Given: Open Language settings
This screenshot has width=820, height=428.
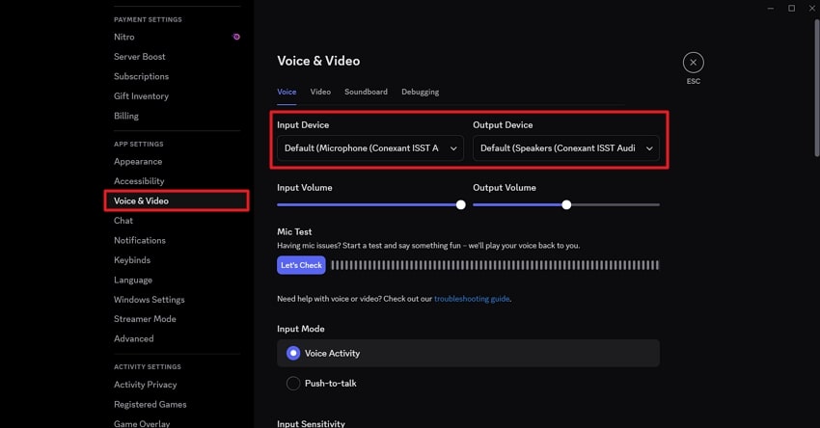Looking at the screenshot, I should tap(133, 281).
